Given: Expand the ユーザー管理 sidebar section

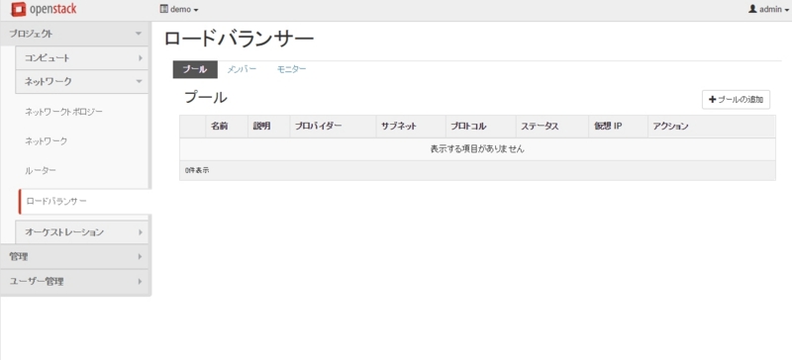Looking at the screenshot, I should tap(75, 281).
